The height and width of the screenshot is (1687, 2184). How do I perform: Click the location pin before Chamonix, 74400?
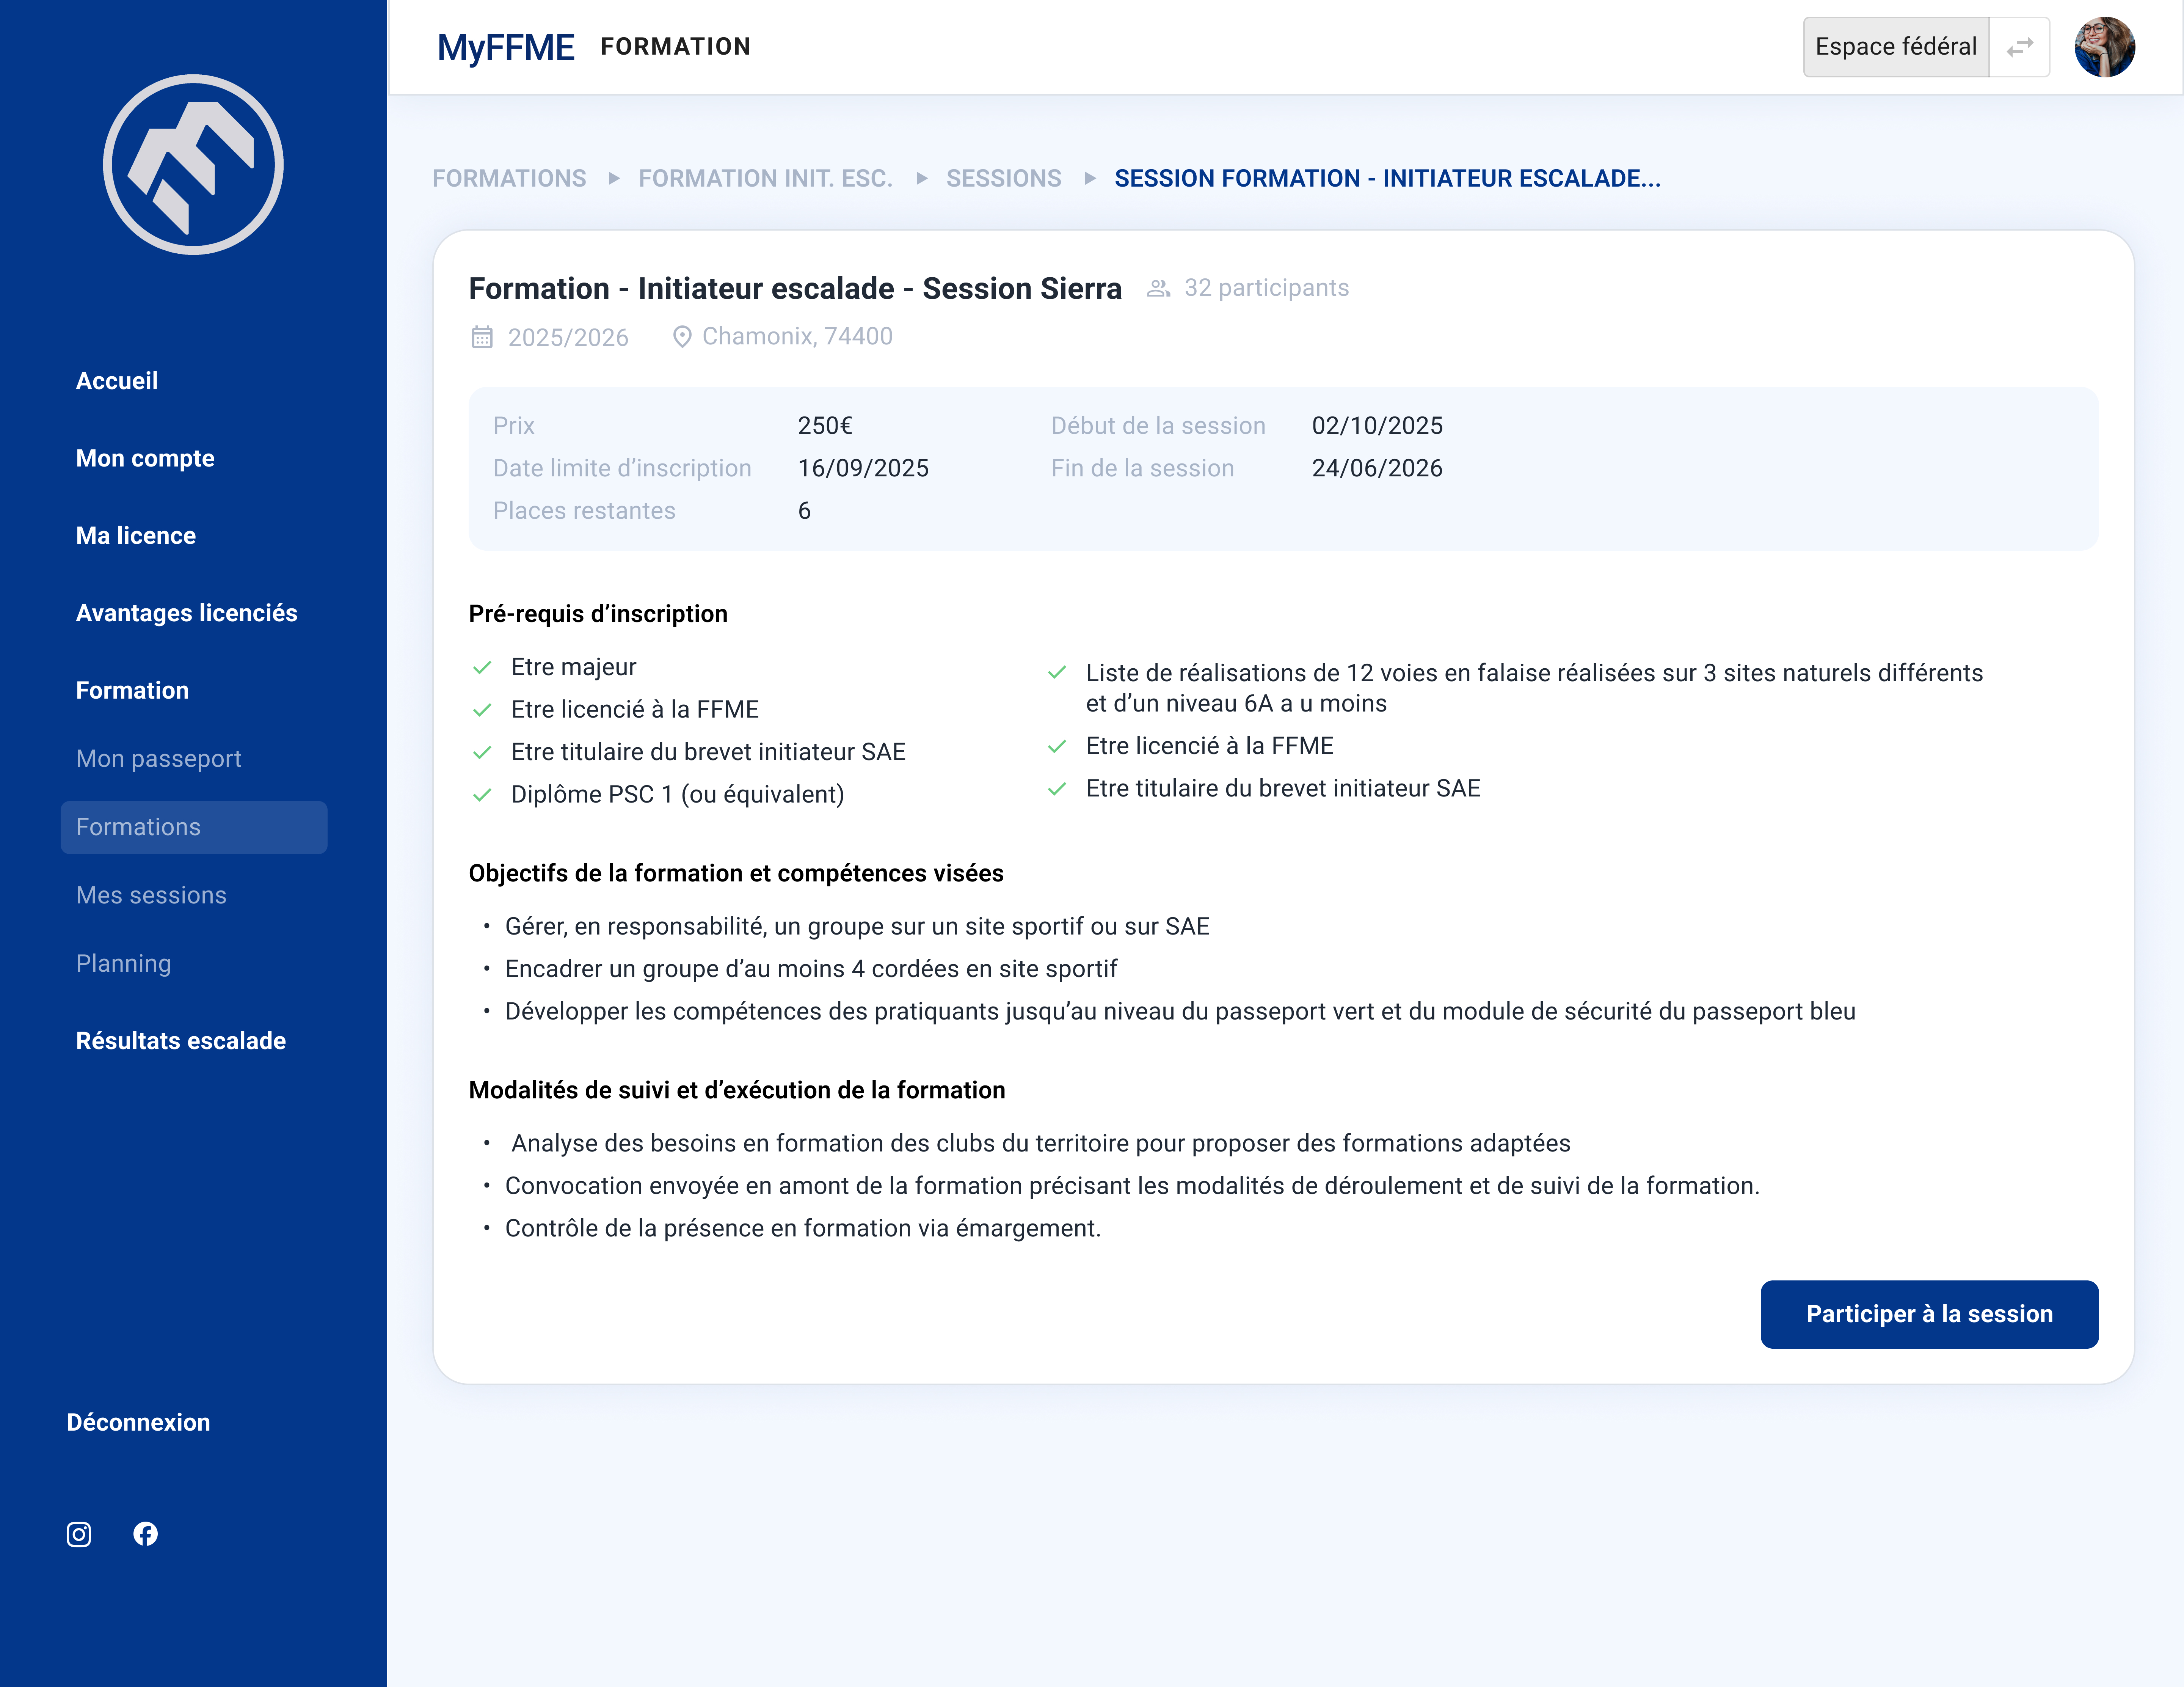[x=683, y=336]
